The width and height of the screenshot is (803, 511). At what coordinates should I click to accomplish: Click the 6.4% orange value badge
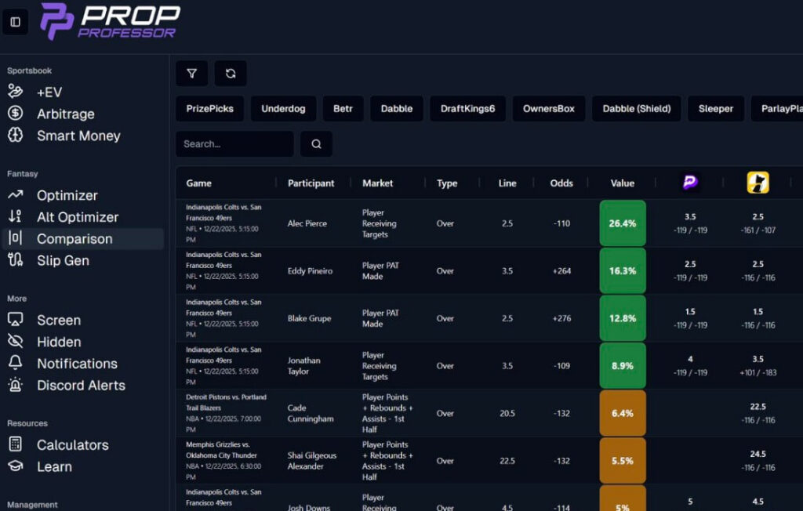click(x=623, y=413)
